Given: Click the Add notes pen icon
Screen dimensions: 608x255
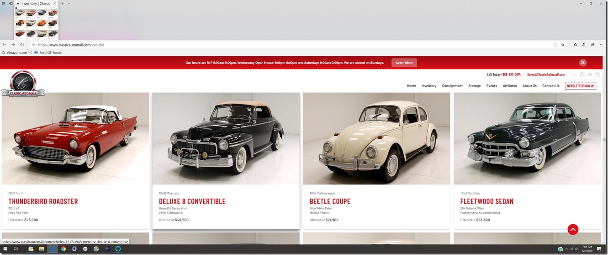Looking at the screenshot, I should tap(584, 45).
